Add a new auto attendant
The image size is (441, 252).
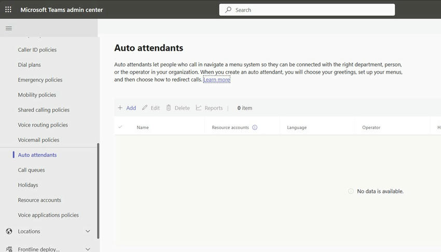[x=131, y=108]
